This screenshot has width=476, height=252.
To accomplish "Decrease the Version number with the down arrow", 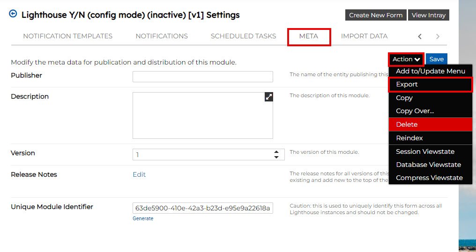I will [276, 157].
